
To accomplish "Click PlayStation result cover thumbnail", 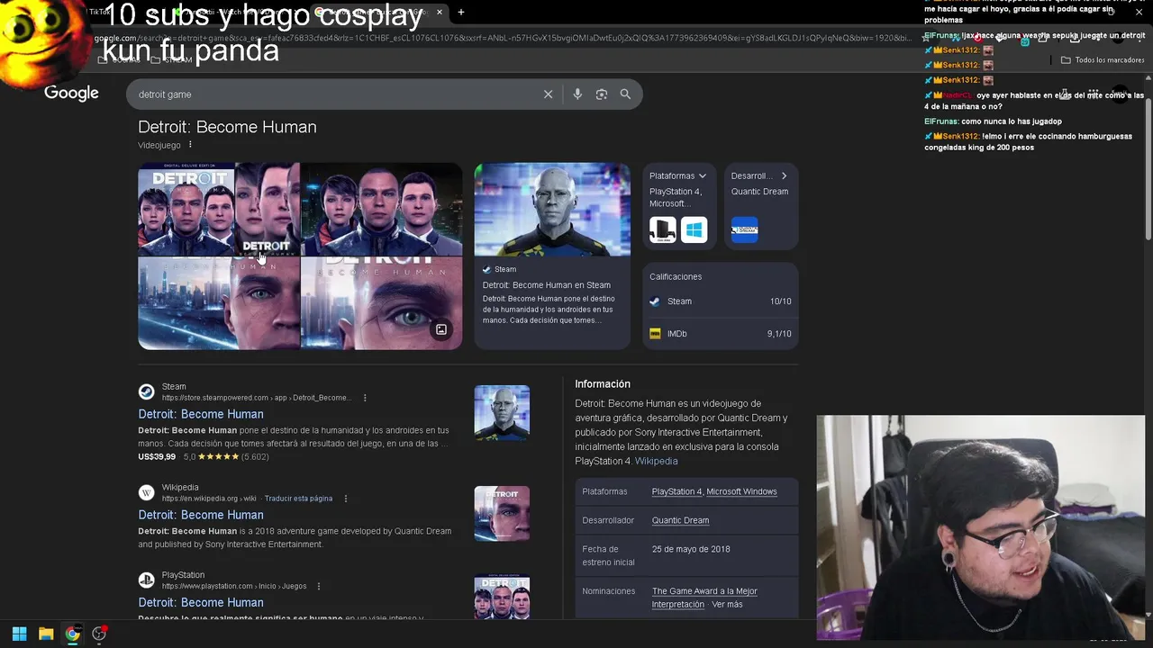I will tap(502, 597).
